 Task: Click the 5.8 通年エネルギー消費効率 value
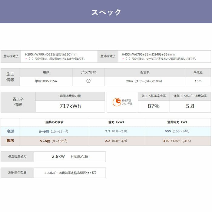click(190, 106)
